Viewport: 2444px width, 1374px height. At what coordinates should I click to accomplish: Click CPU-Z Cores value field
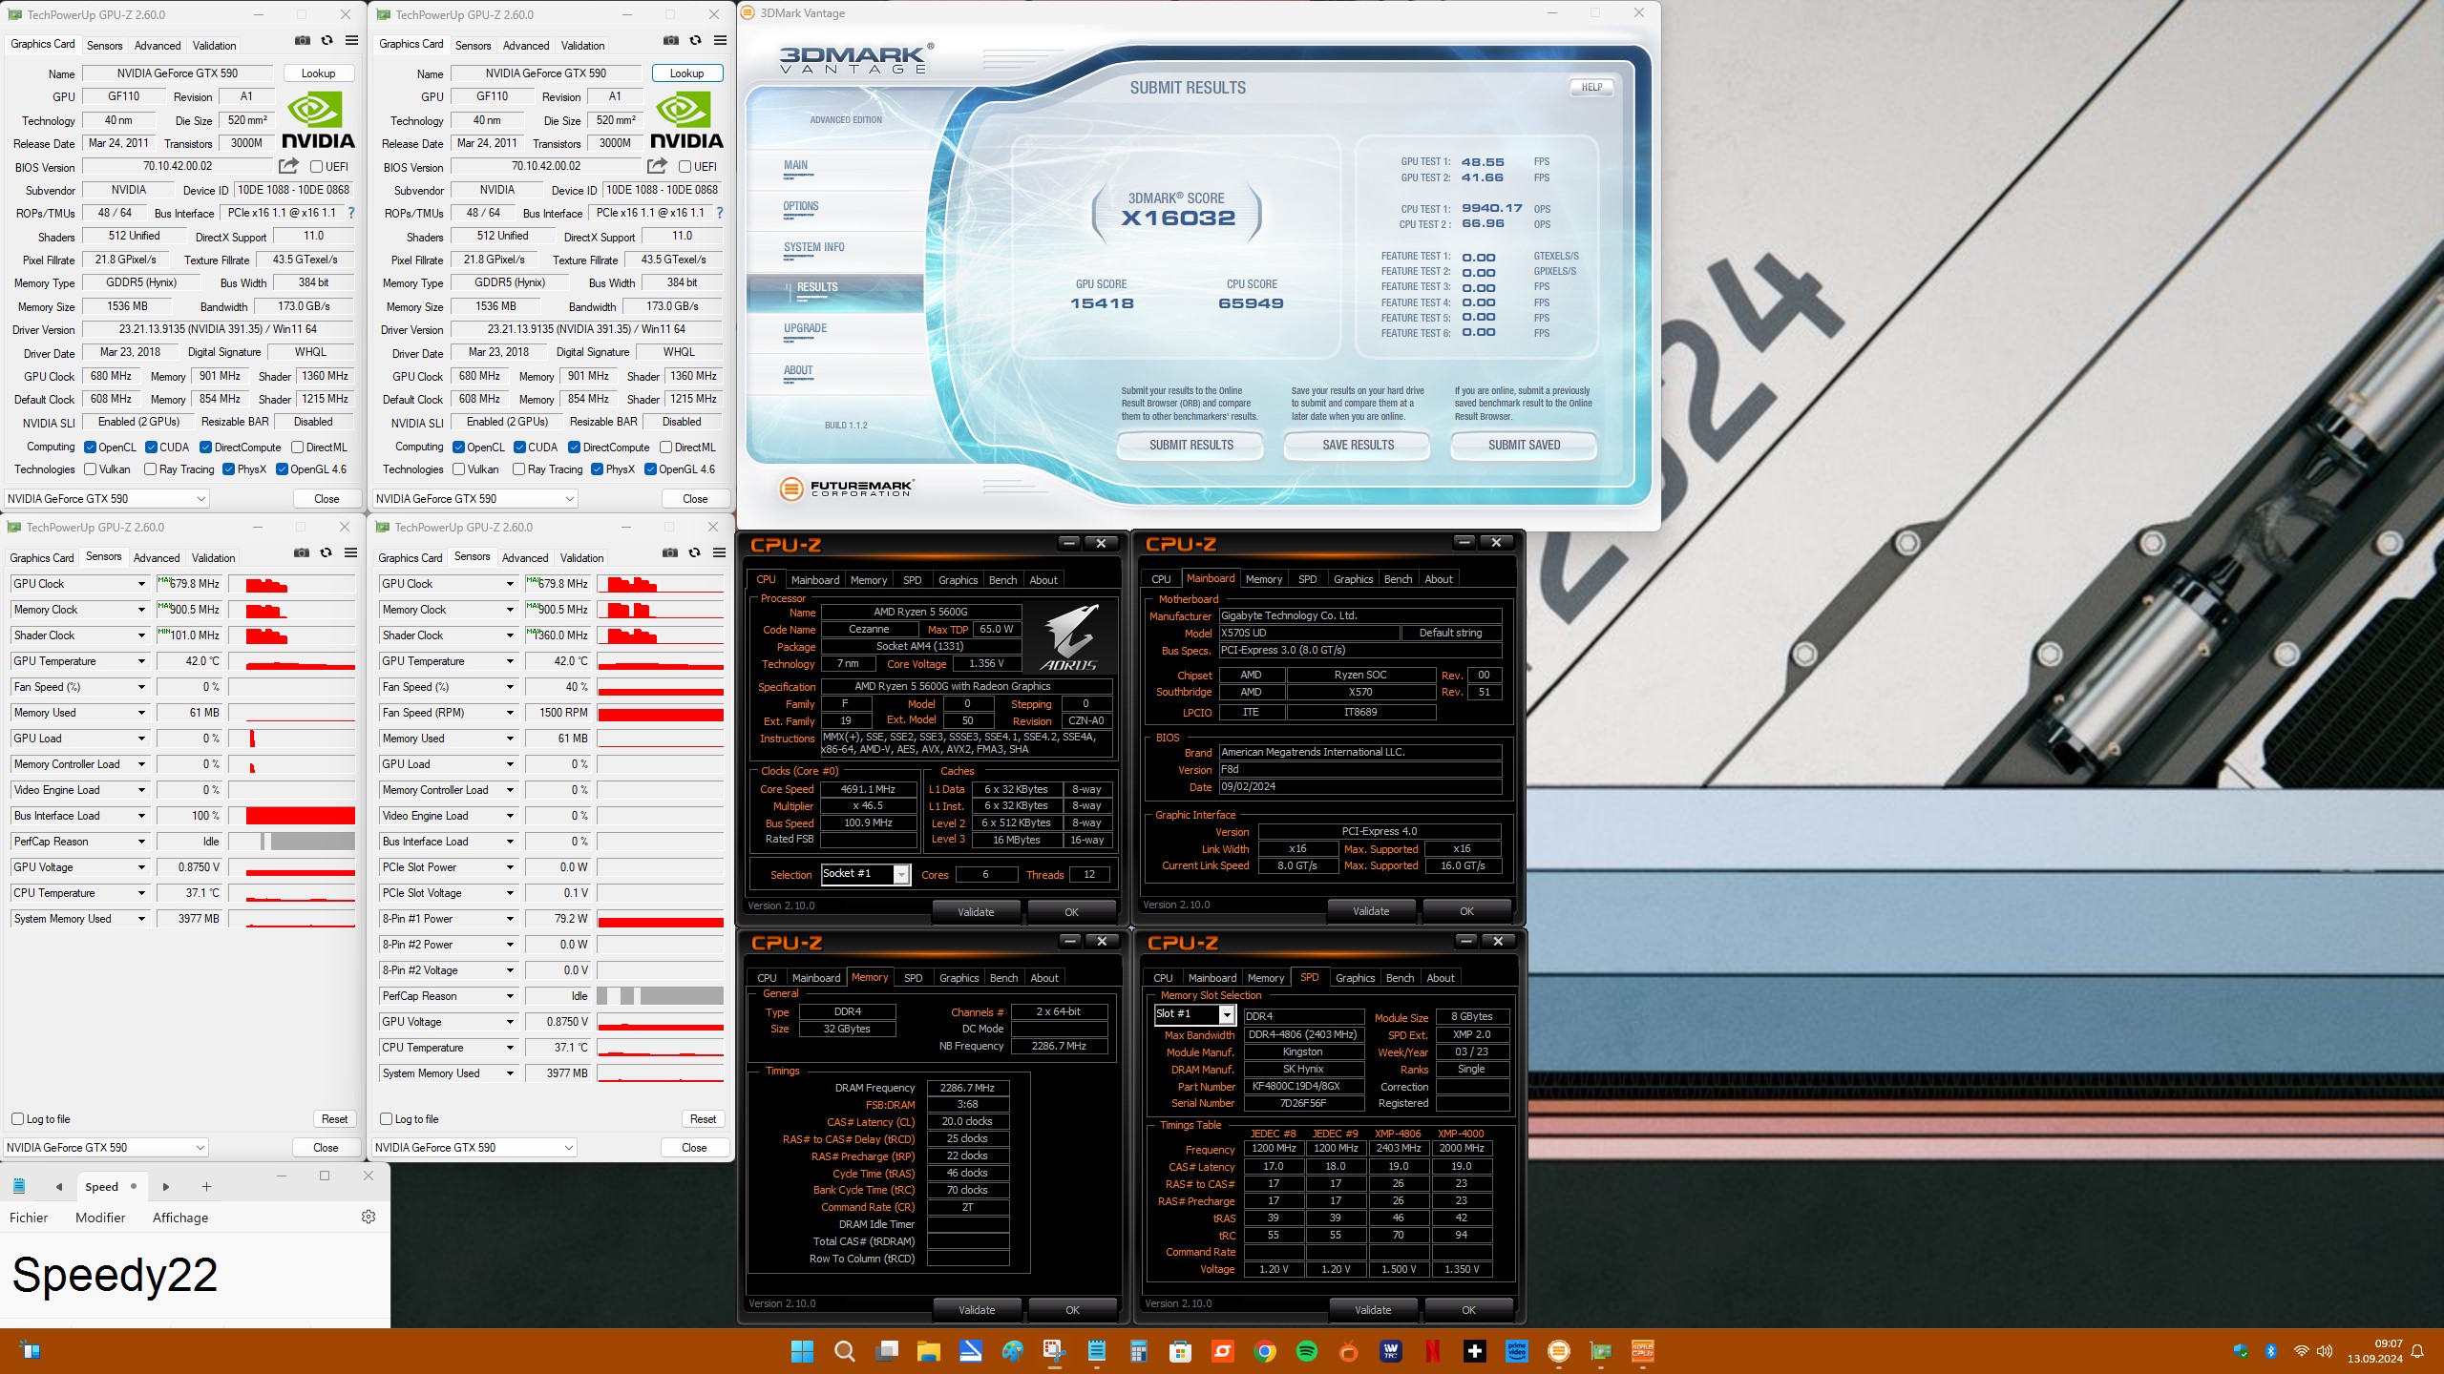(x=985, y=874)
